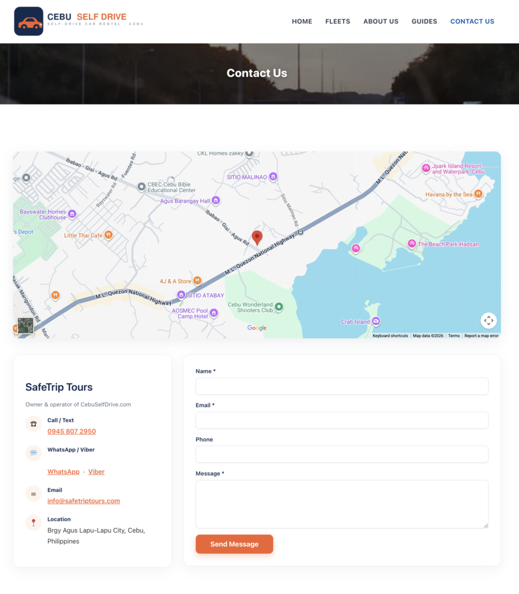
Task: Click the pink marker beside the lagoon
Action: pos(356,248)
